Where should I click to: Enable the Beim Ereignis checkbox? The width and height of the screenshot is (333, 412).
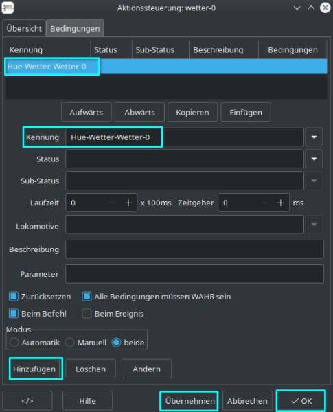pyautogui.click(x=87, y=314)
